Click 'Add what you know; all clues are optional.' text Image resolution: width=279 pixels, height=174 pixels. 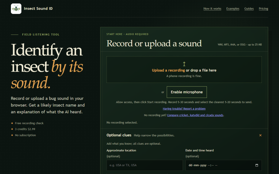click(x=134, y=144)
